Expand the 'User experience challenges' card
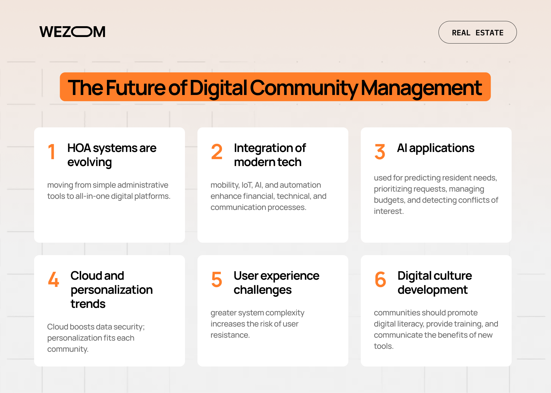Image resolution: width=551 pixels, height=393 pixels. 273,310
